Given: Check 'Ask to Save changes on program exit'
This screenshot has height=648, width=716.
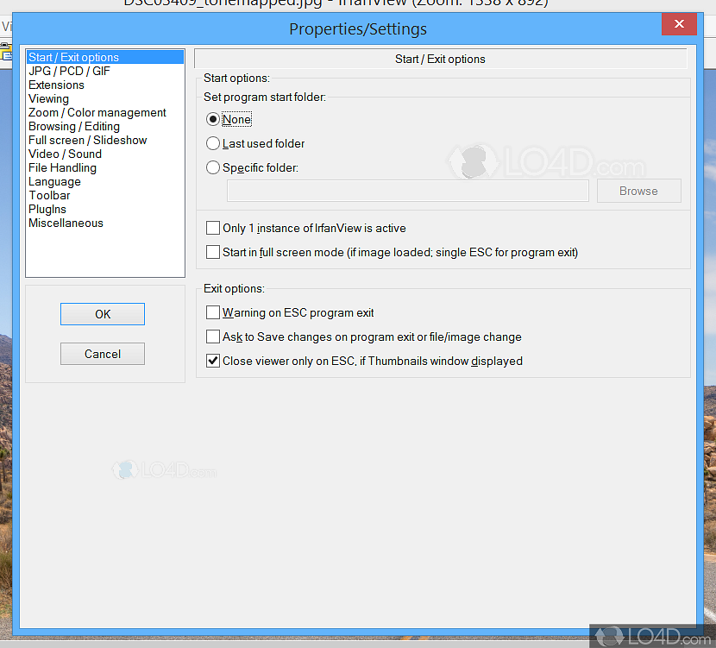Looking at the screenshot, I should (213, 337).
